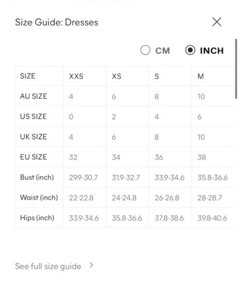Click the chevron next to See full size guide
The width and height of the screenshot is (239, 299).
(92, 265)
